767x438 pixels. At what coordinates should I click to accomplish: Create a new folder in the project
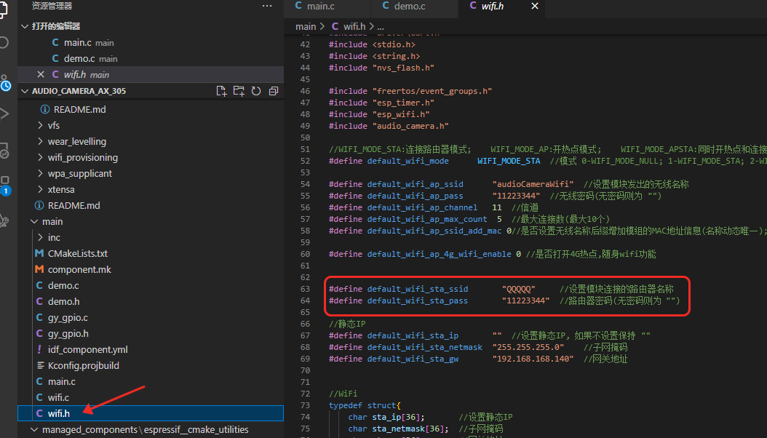click(239, 91)
